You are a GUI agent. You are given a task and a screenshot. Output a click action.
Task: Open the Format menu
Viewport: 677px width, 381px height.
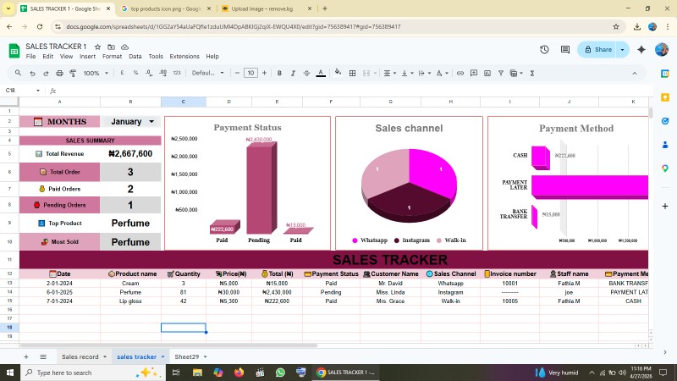(112, 56)
